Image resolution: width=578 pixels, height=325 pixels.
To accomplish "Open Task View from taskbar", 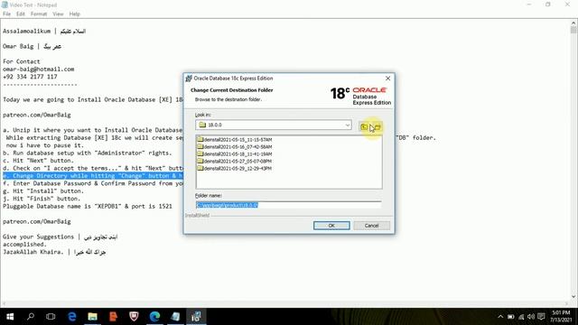I will coord(51,317).
